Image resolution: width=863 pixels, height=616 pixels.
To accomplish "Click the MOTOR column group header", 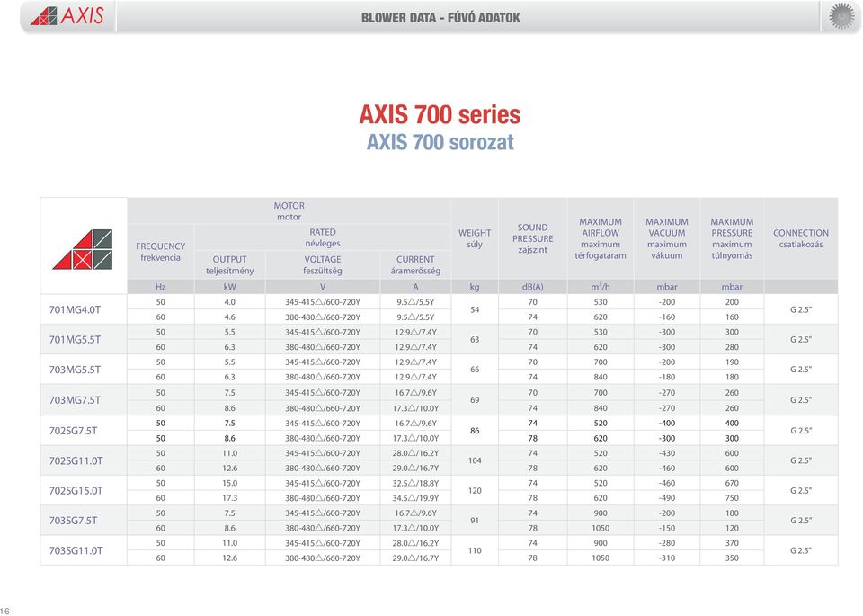I will pos(289,210).
